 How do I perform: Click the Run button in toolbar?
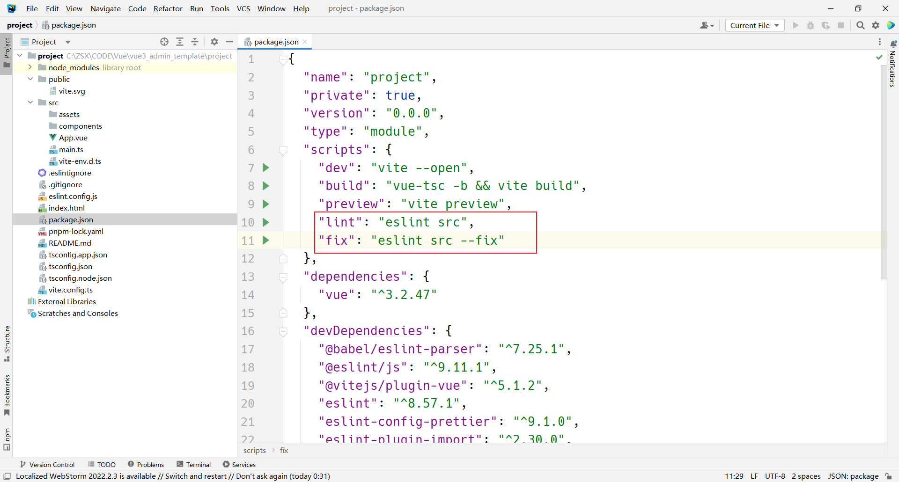click(x=796, y=25)
